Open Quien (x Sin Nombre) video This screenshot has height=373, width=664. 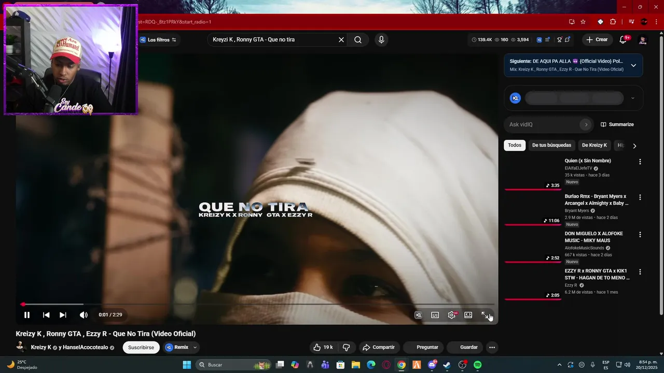[x=588, y=161]
